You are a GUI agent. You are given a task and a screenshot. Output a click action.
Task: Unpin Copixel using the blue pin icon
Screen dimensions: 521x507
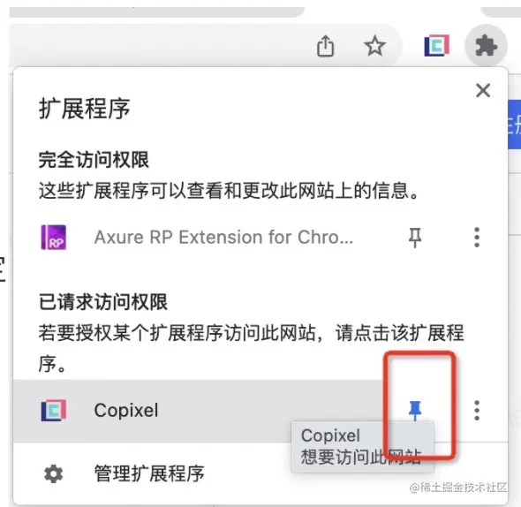point(415,411)
